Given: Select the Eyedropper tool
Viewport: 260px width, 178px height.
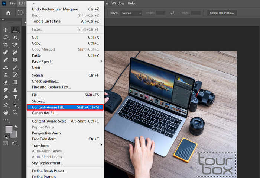Looking at the screenshot, I should pos(15,45).
